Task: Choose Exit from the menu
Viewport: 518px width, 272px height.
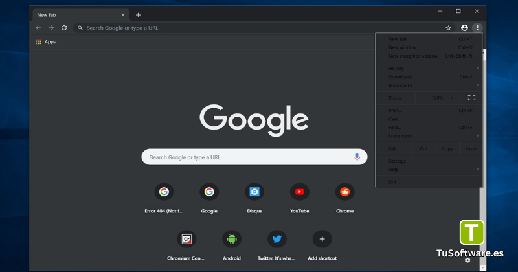Action: tap(429, 182)
